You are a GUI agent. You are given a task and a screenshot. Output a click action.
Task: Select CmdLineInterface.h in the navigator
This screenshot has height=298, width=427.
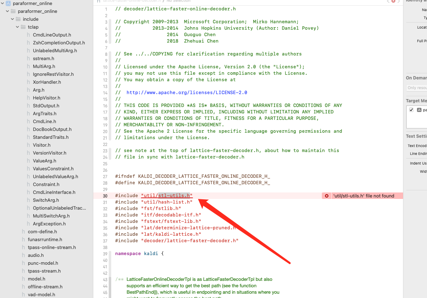(x=54, y=192)
